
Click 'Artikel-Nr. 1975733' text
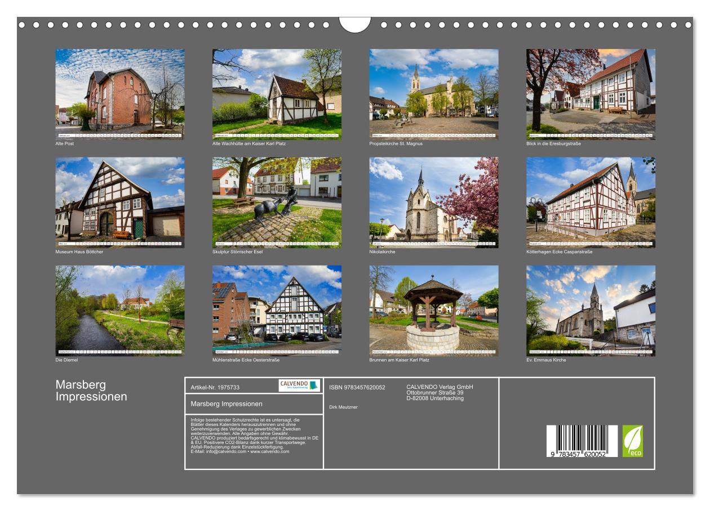point(215,387)
